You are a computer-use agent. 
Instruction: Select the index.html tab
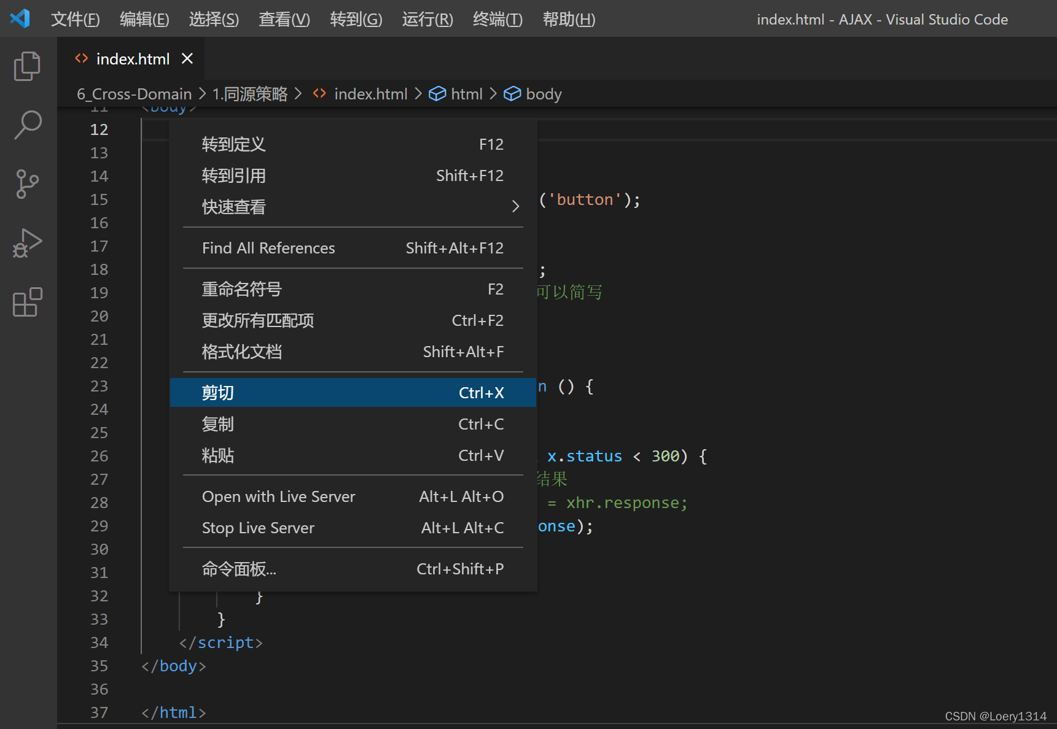(131, 58)
